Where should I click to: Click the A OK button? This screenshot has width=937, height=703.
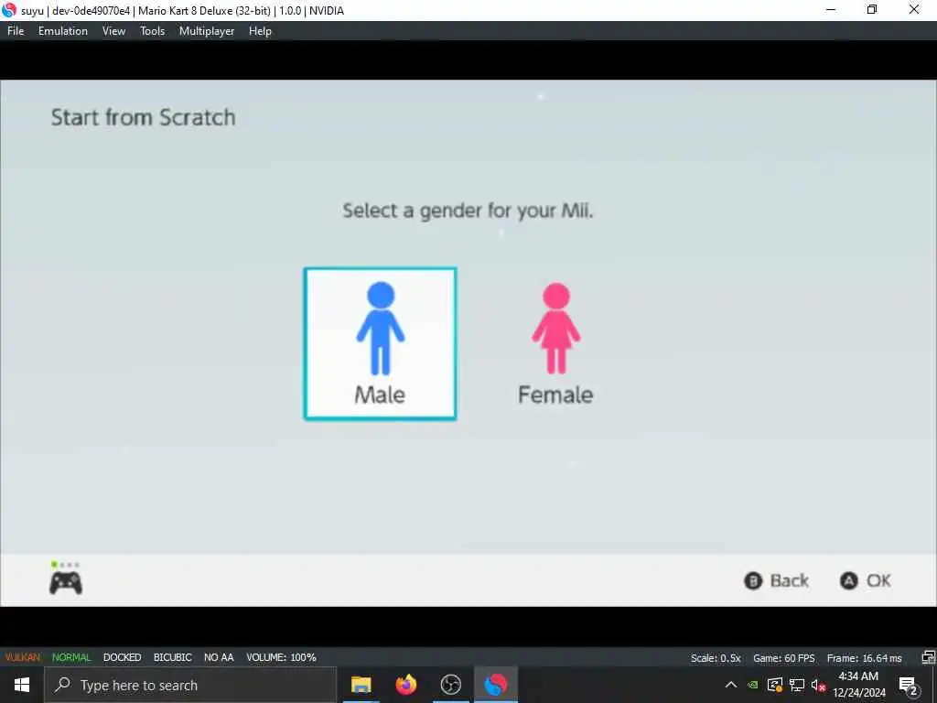click(866, 580)
